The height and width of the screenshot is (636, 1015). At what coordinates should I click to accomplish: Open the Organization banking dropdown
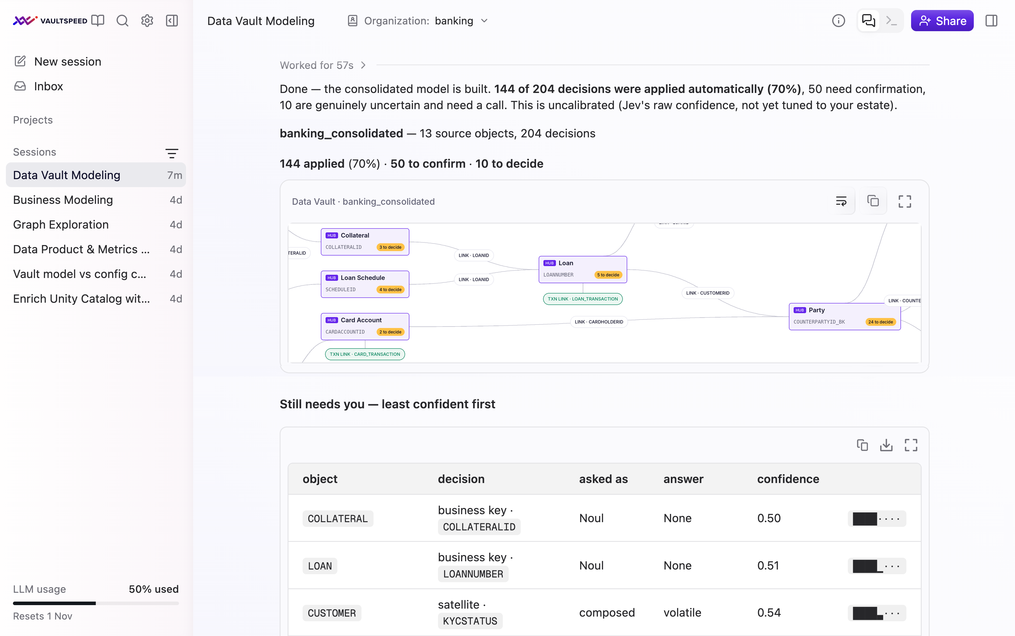point(419,21)
